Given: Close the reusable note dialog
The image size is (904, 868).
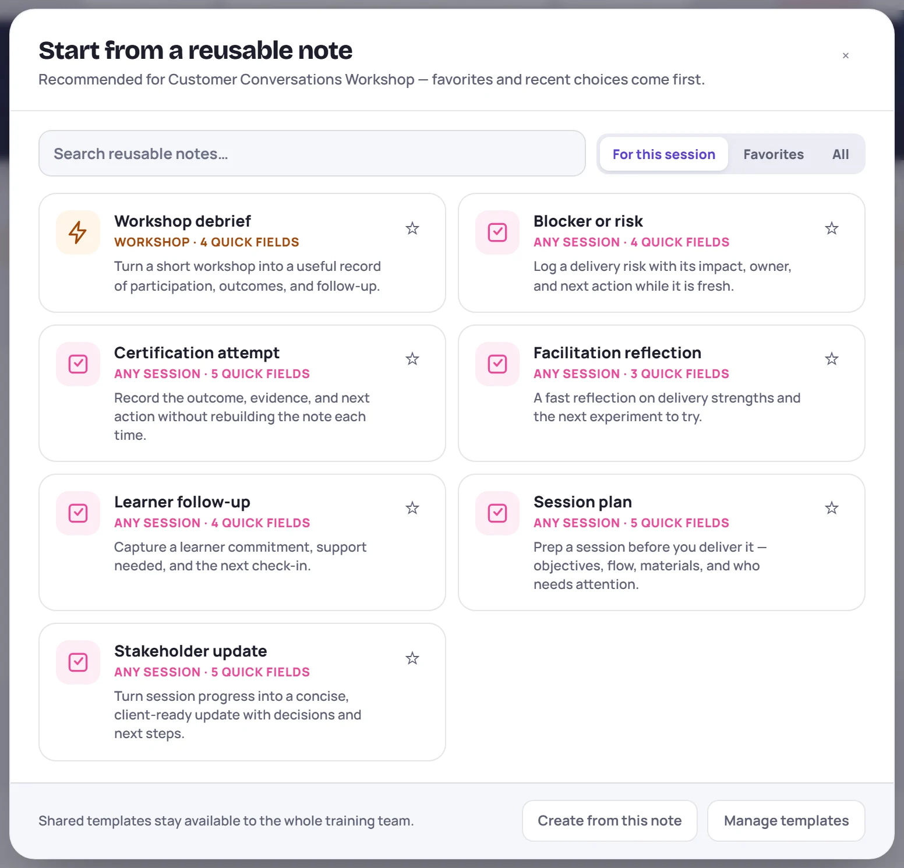Looking at the screenshot, I should point(846,55).
